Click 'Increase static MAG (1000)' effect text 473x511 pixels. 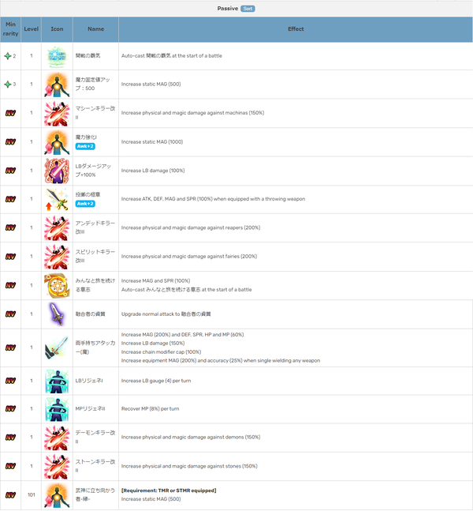152,141
